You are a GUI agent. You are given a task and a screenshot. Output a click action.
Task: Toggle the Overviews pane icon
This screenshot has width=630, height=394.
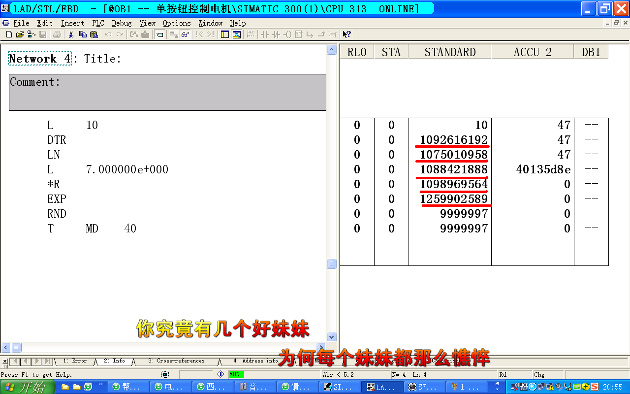(225, 34)
